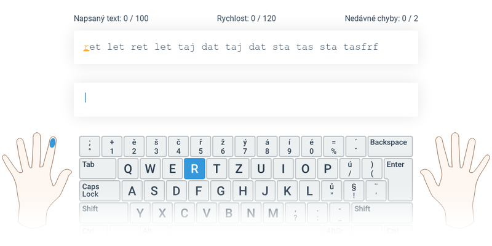Click the 'Napsaný text: 0 / 100' counter
Screen dimensions: 492x246
click(111, 18)
